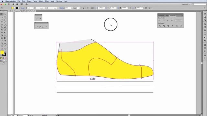The height and width of the screenshot is (116, 207).
Task: Select the Pencil tool
Action: tap(2, 27)
